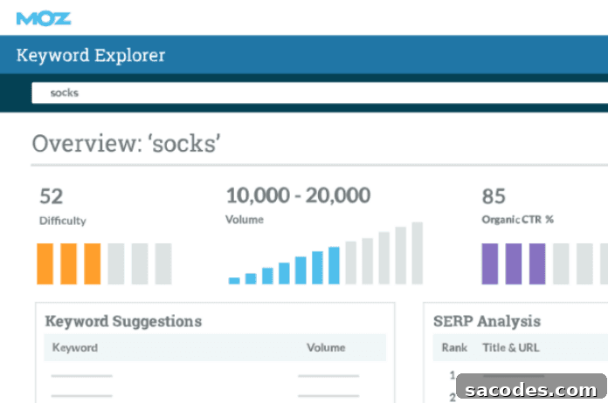
Task: Click the Title & URL column header
Action: pyautogui.click(x=511, y=348)
